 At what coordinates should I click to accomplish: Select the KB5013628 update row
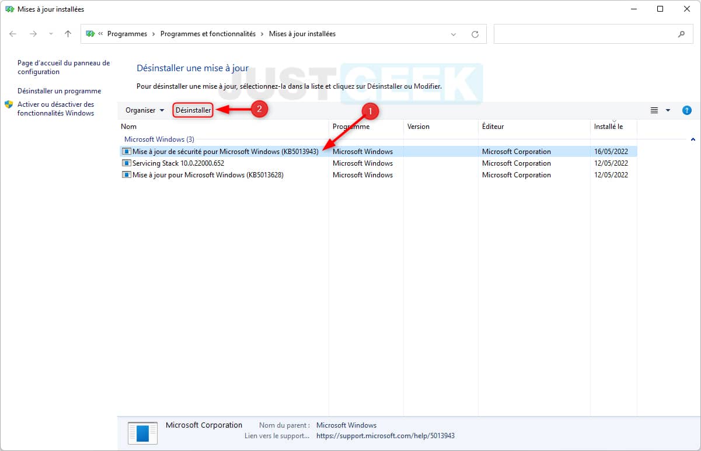(377, 175)
